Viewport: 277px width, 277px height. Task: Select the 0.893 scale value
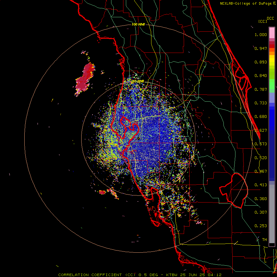(x=261, y=62)
